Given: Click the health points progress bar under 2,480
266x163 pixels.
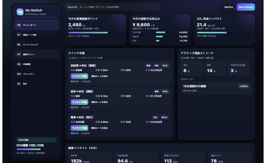Looking at the screenshot, I should click(x=96, y=33).
